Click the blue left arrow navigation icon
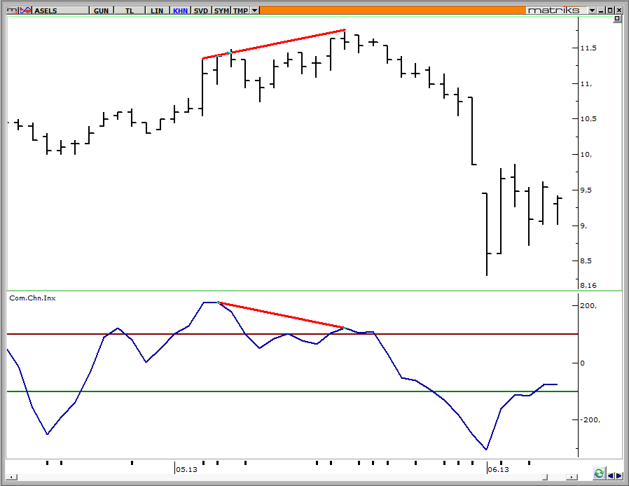Viewport: 629px width, 486px height. [x=611, y=475]
